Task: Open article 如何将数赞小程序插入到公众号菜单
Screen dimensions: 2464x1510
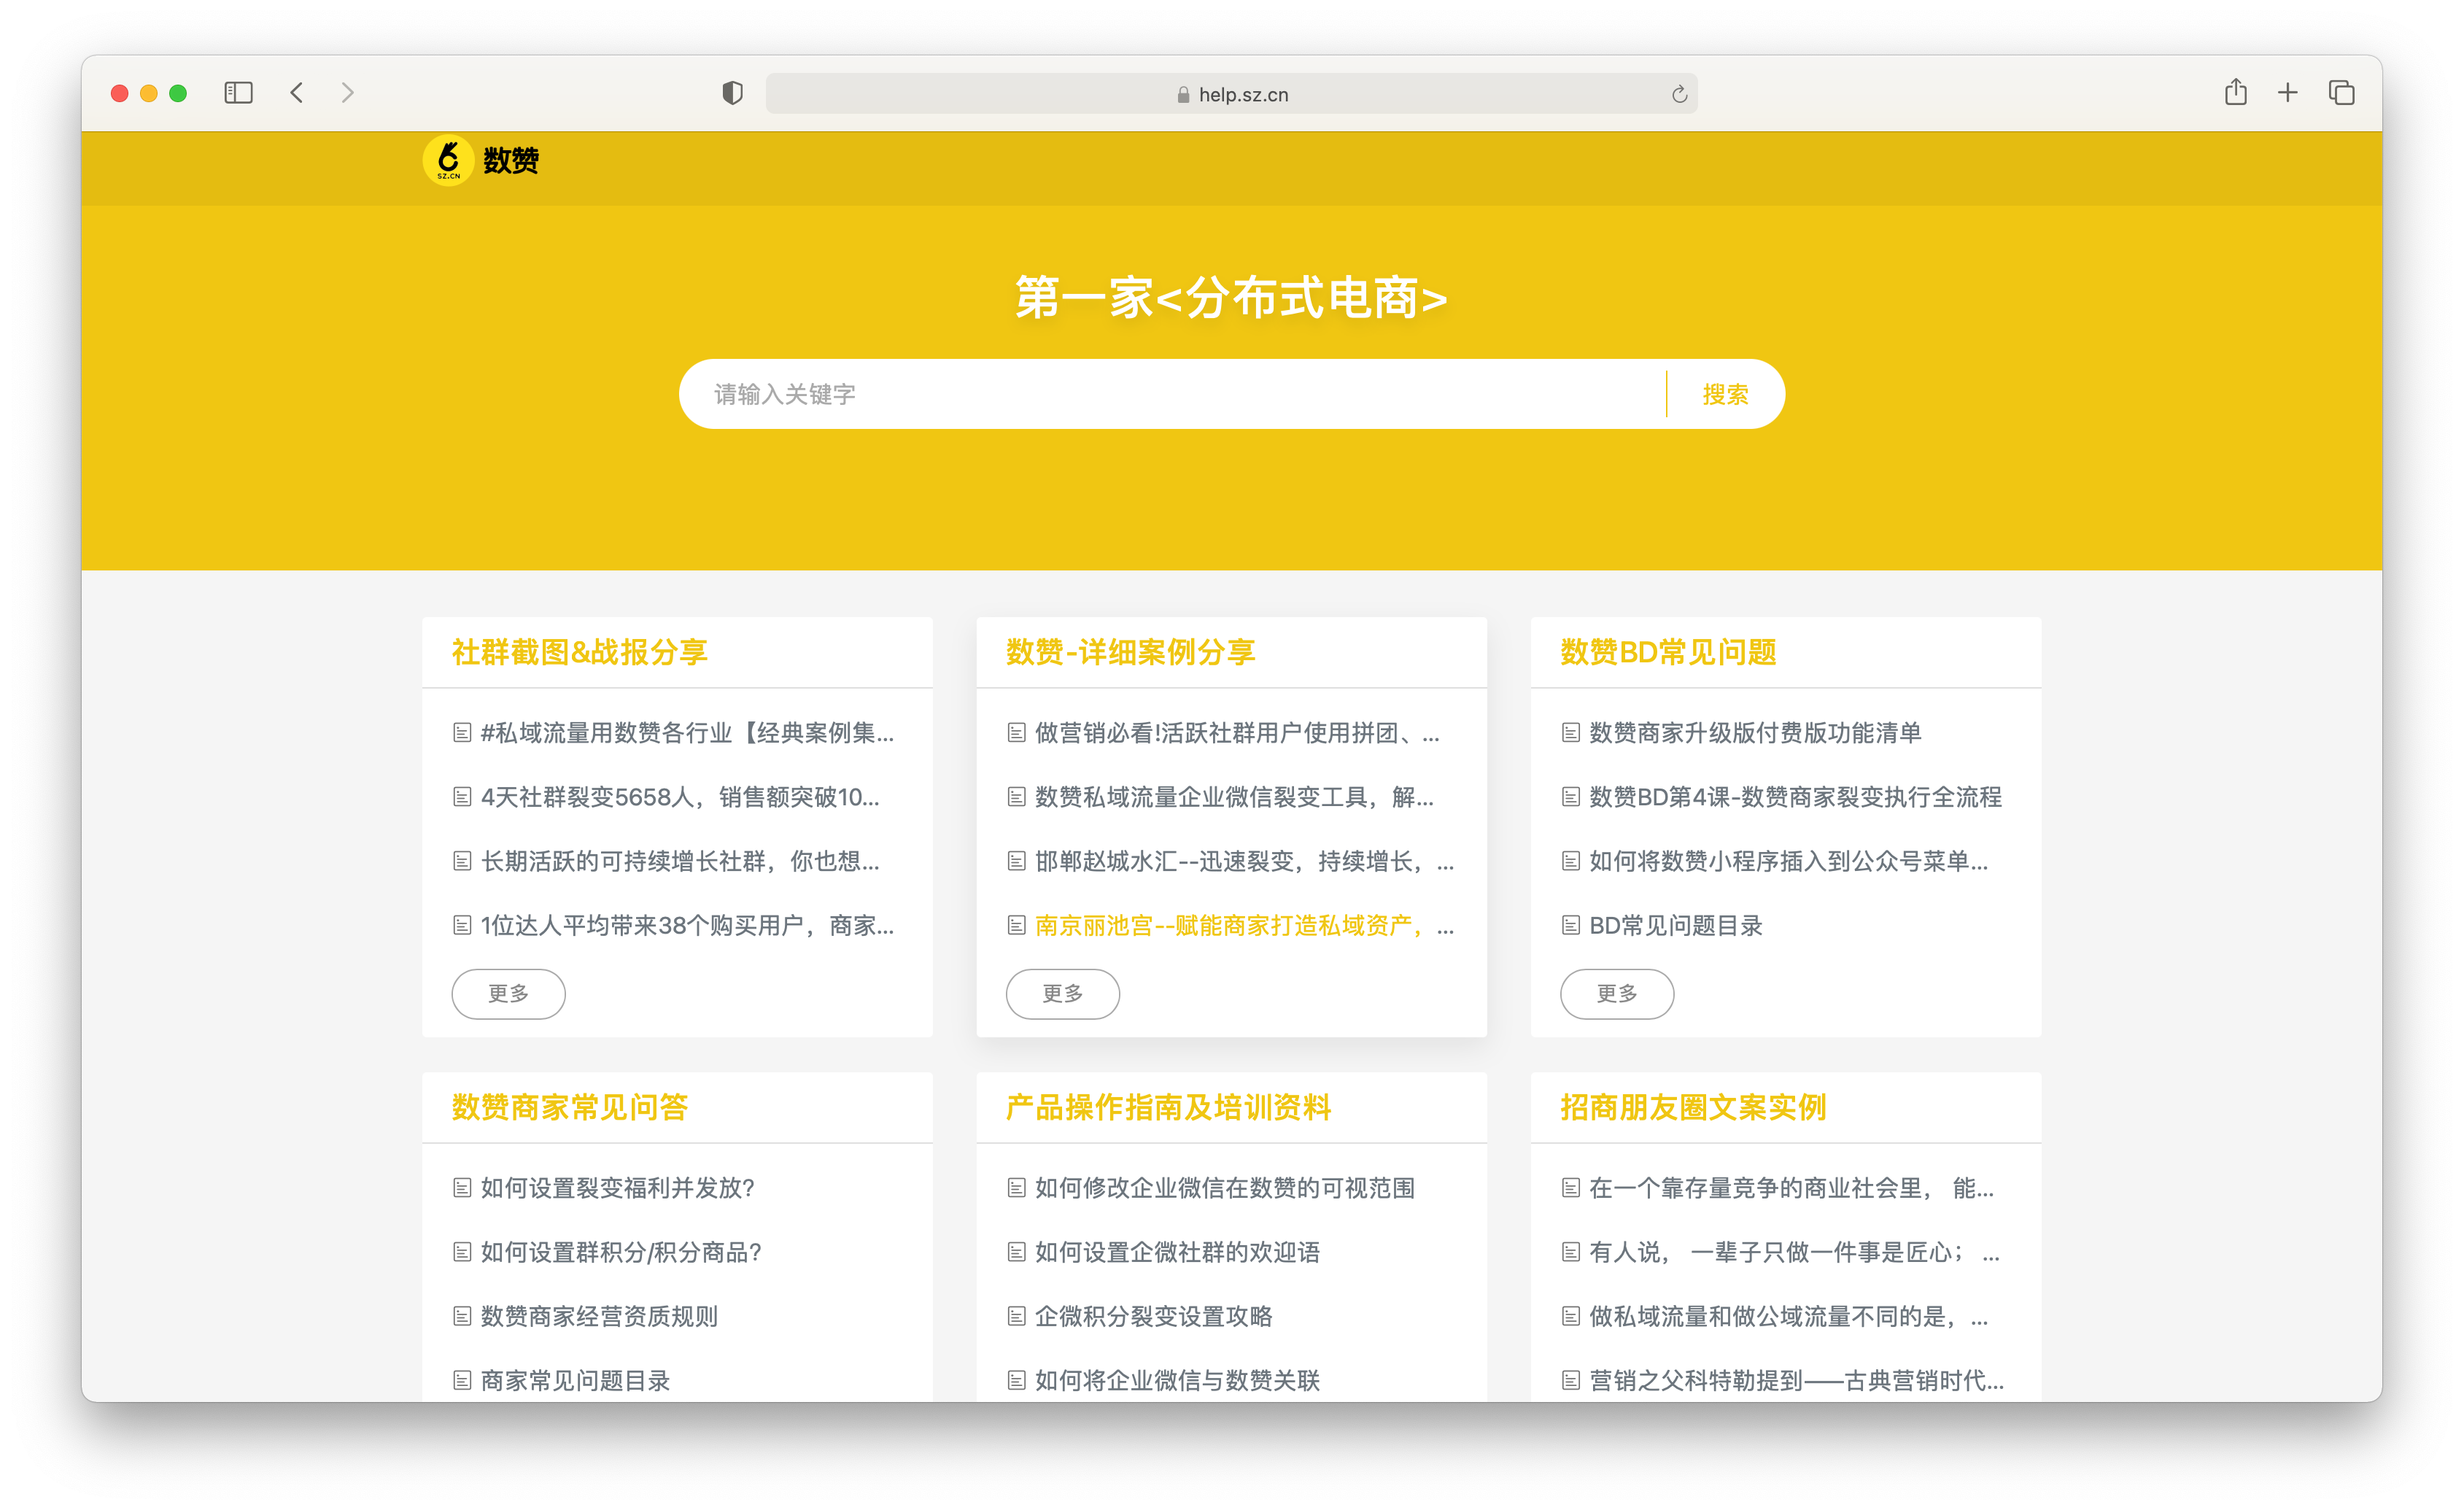Action: coord(1788,861)
